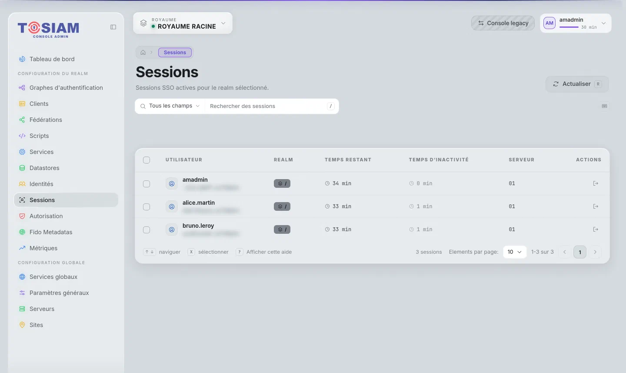Image resolution: width=626 pixels, height=373 pixels.
Task: Collapse the sidebar with the panel icon
Action: click(113, 27)
